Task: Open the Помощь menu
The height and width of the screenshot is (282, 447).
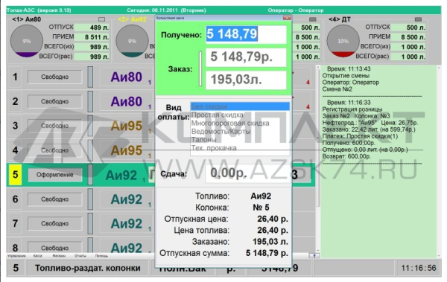Action: pyautogui.click(x=101, y=256)
